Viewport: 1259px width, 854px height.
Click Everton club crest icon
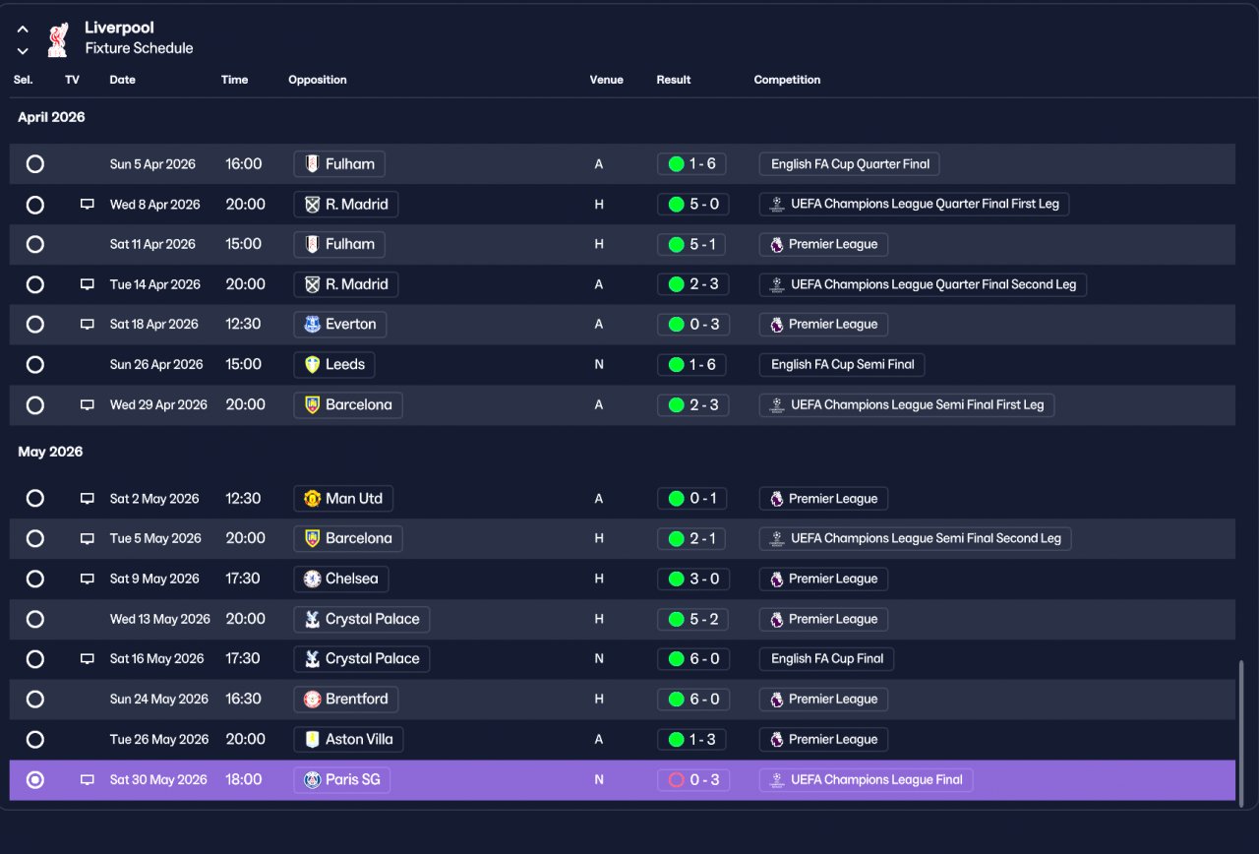point(312,325)
